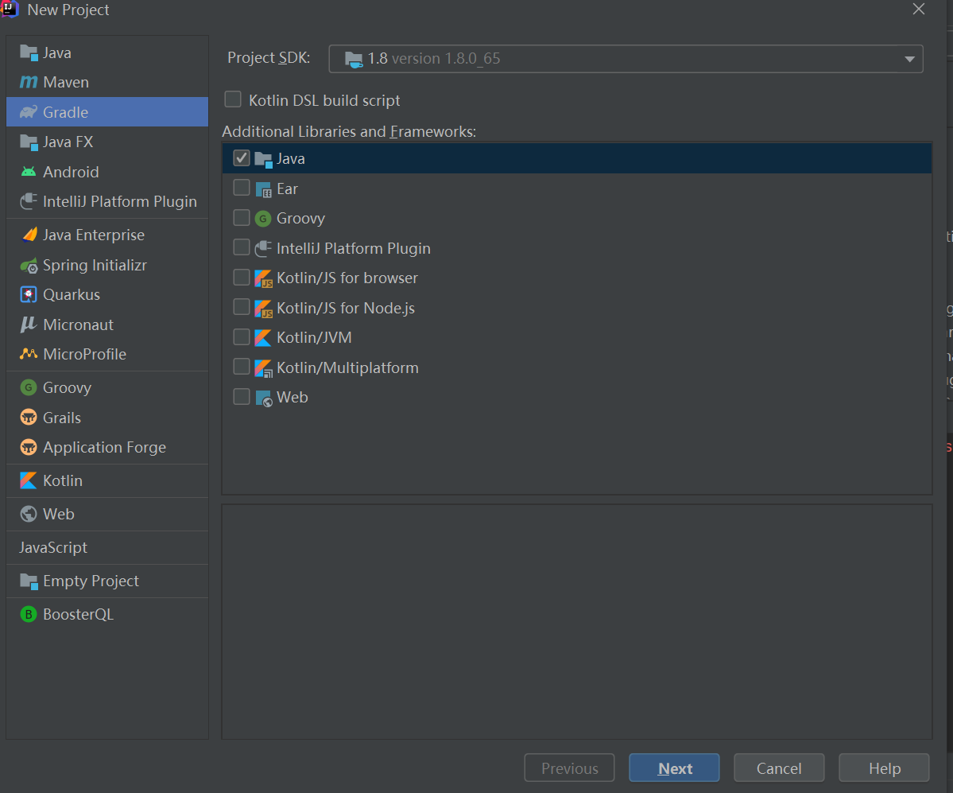Image resolution: width=953 pixels, height=793 pixels.
Task: Click the Web framework icon in list
Action: (263, 398)
